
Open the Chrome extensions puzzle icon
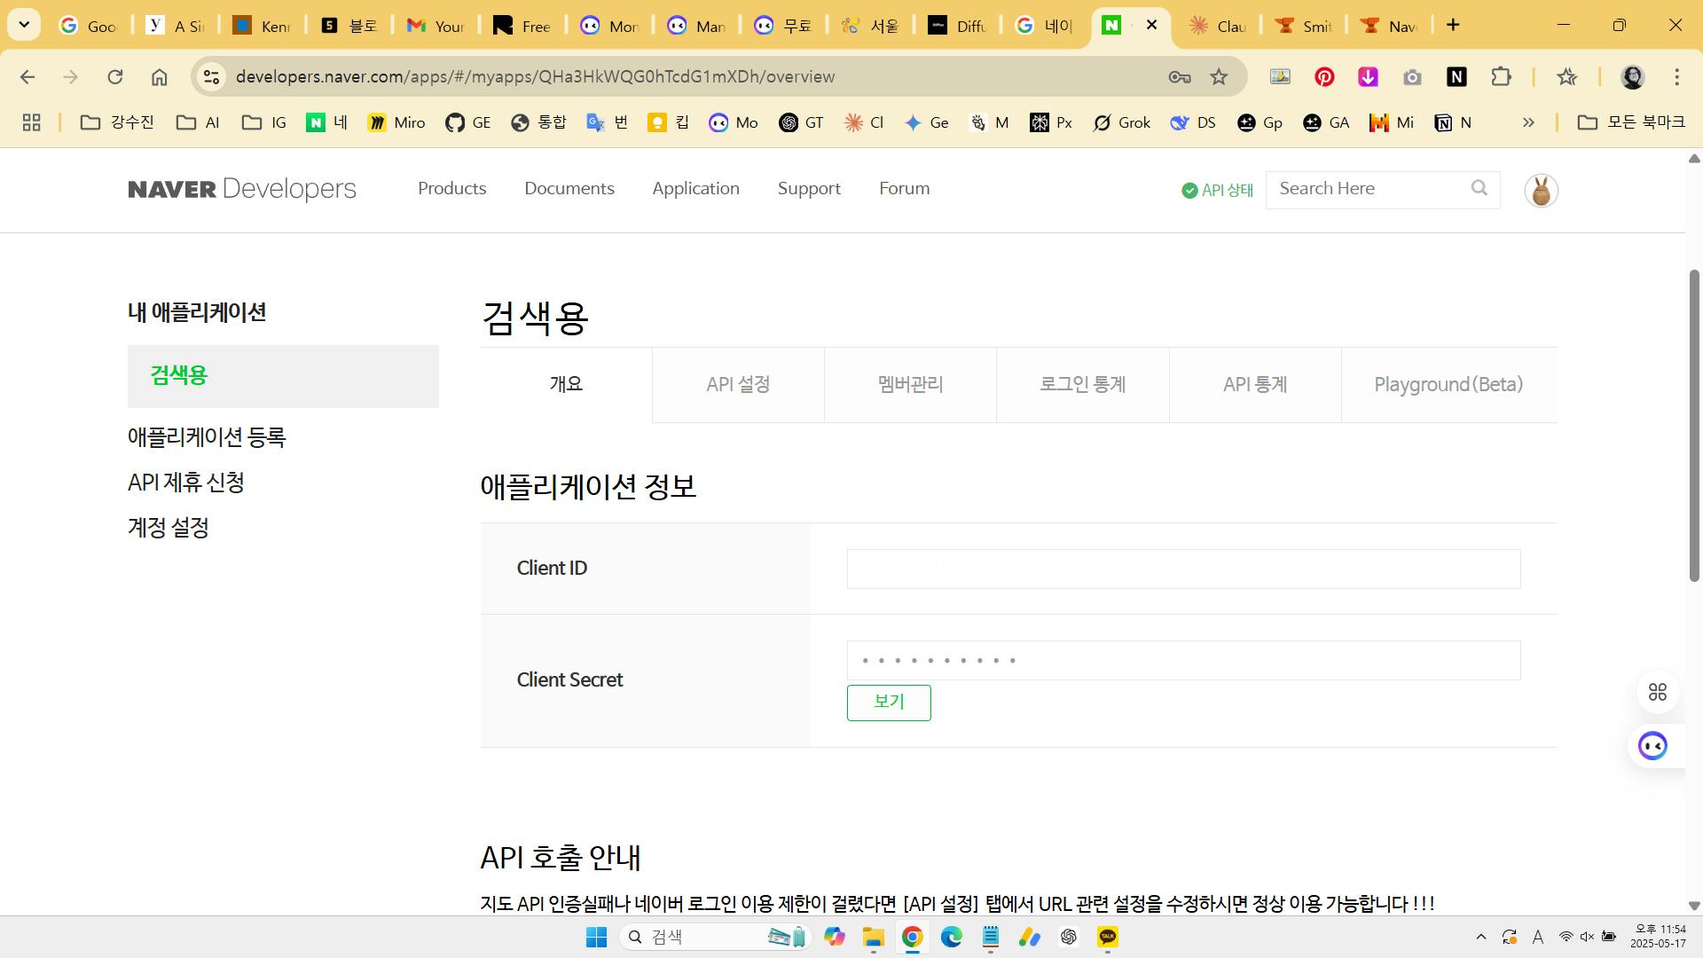(x=1501, y=77)
